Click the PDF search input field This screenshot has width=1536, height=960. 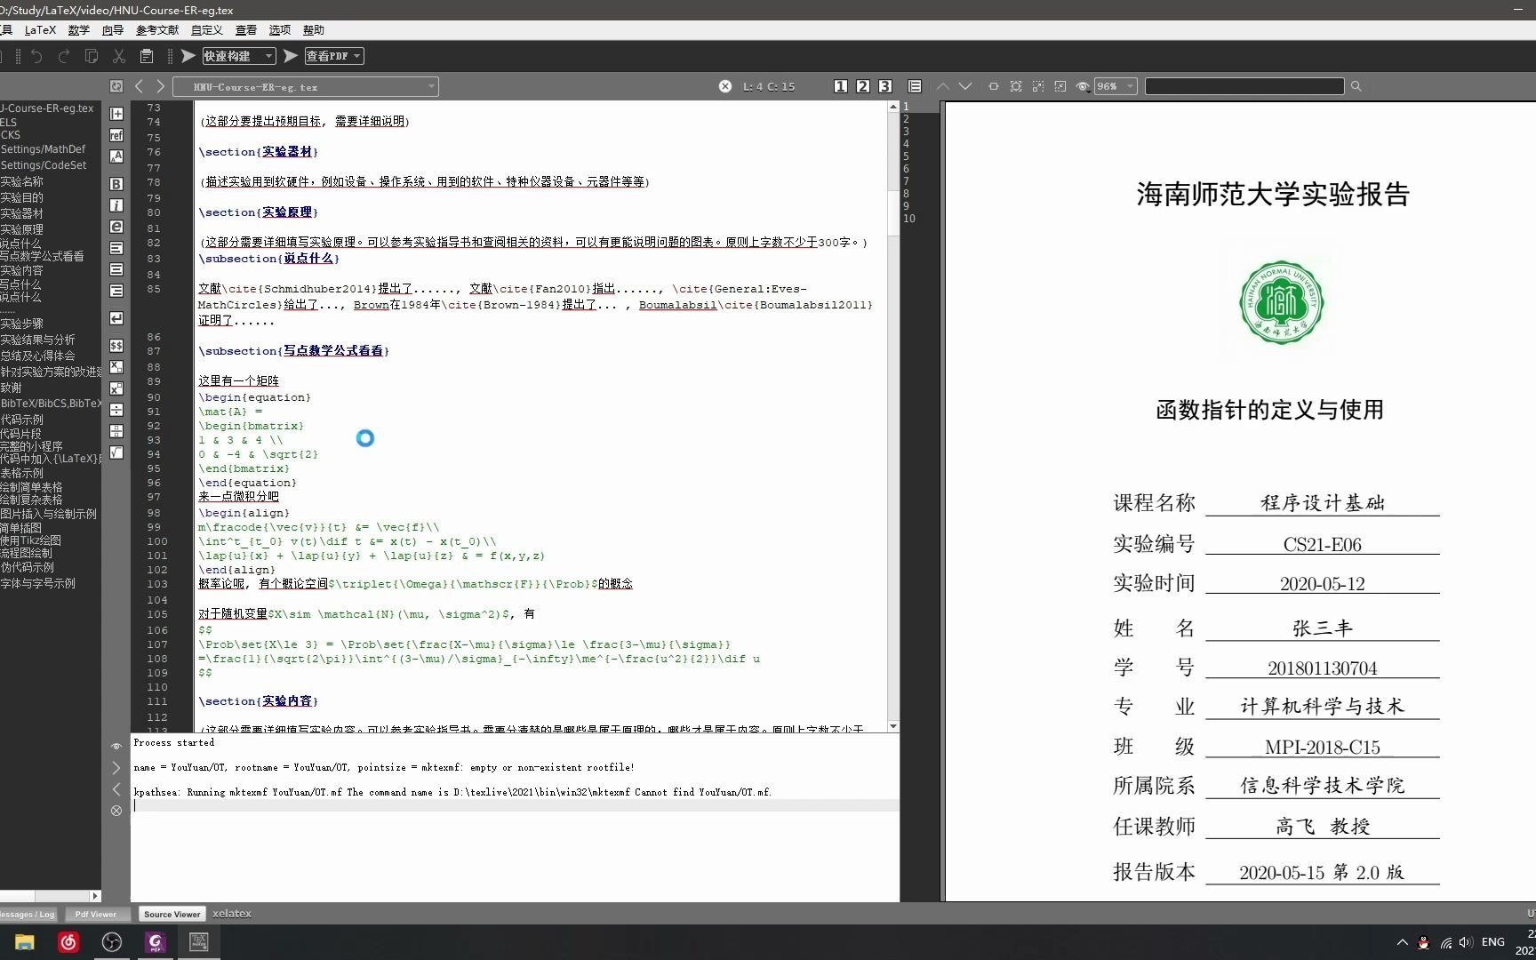pyautogui.click(x=1244, y=86)
